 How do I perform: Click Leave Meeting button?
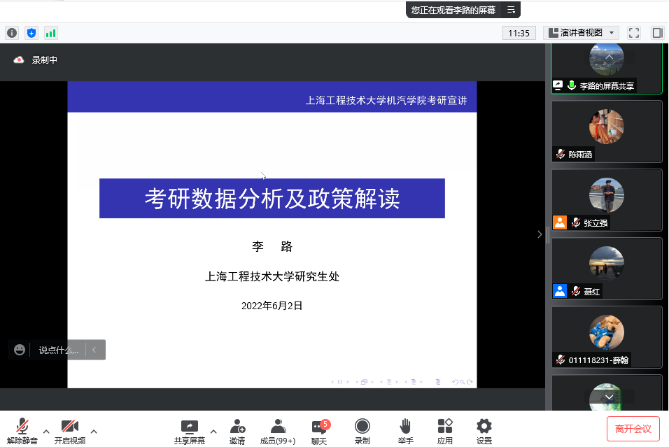tap(633, 429)
